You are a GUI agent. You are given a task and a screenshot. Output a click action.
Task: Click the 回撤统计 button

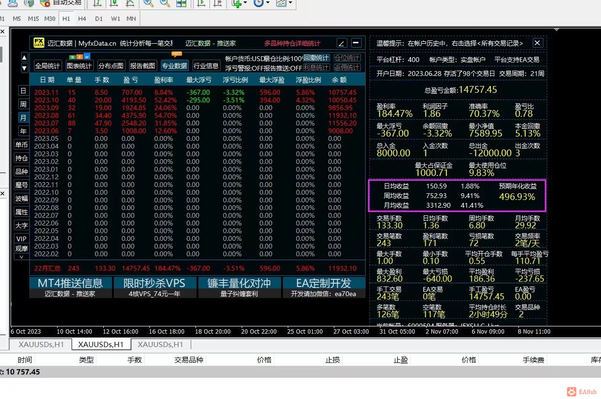tap(317, 58)
